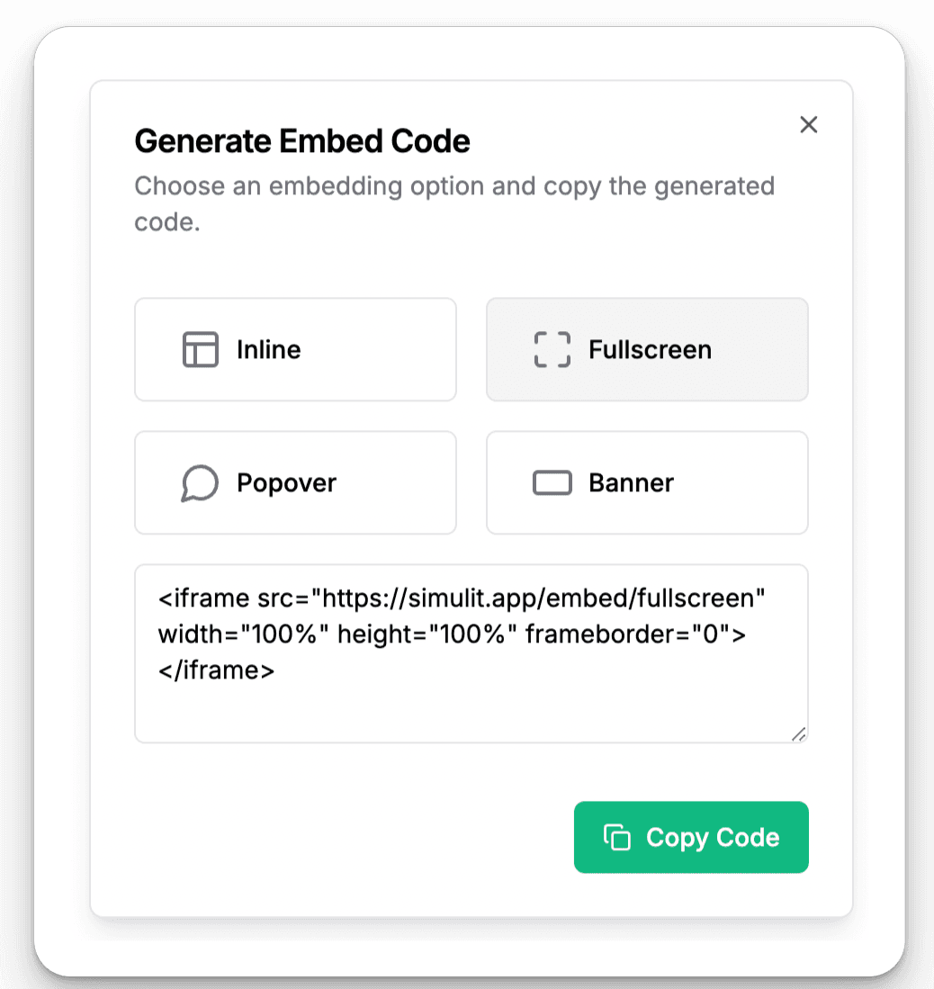Click the textarea resize handle

tap(800, 735)
